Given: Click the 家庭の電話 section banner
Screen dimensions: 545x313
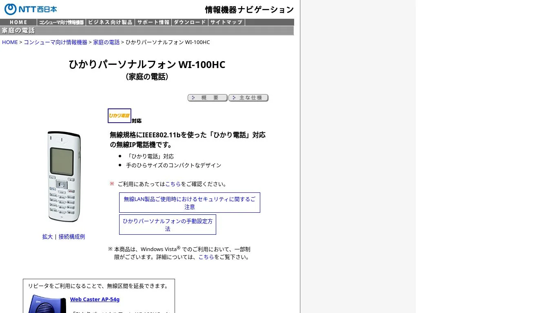Looking at the screenshot, I should (x=147, y=31).
